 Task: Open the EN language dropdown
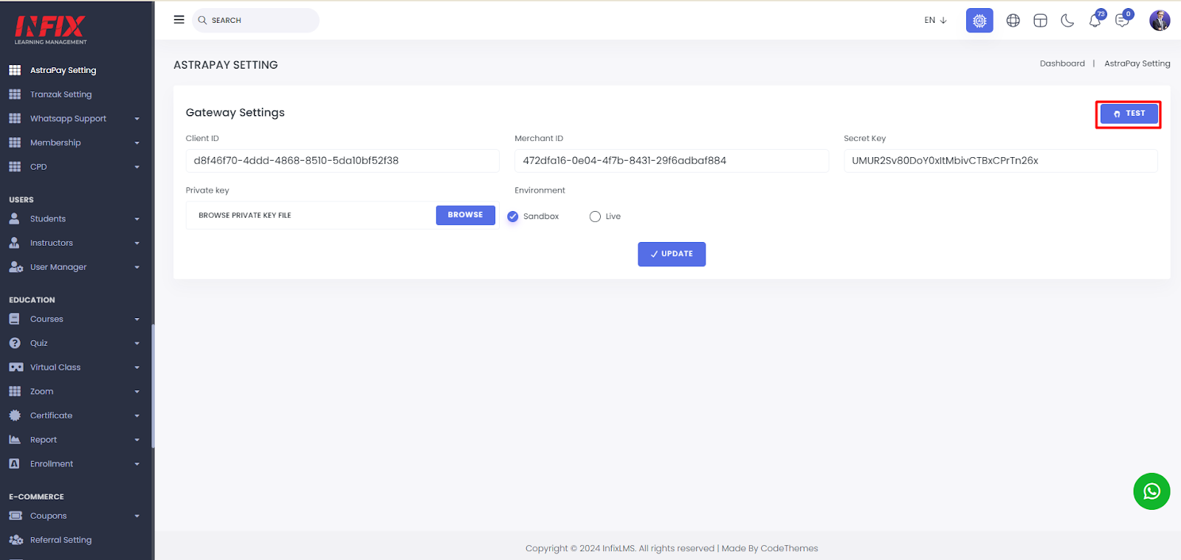click(935, 20)
